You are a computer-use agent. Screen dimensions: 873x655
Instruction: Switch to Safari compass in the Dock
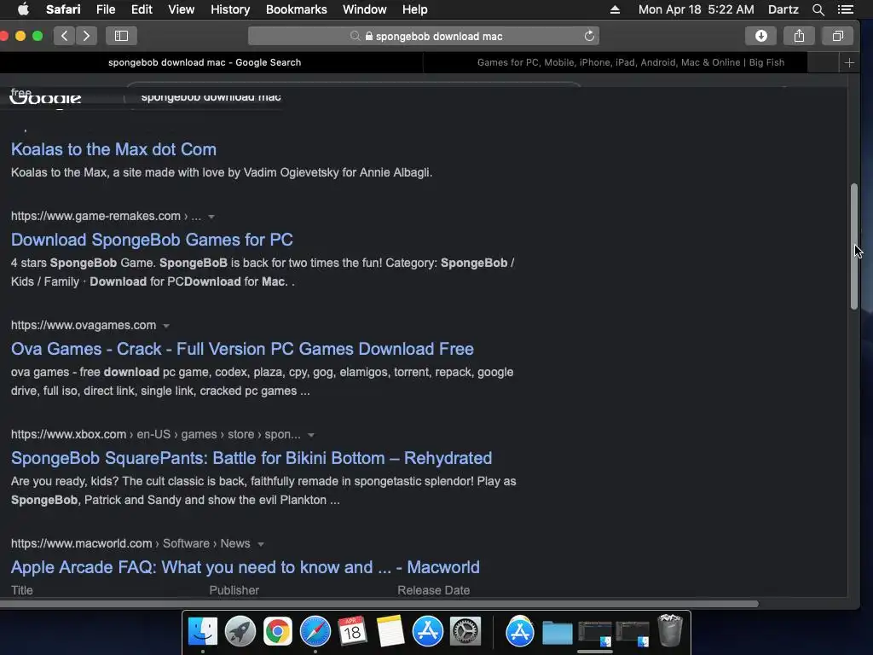315,631
